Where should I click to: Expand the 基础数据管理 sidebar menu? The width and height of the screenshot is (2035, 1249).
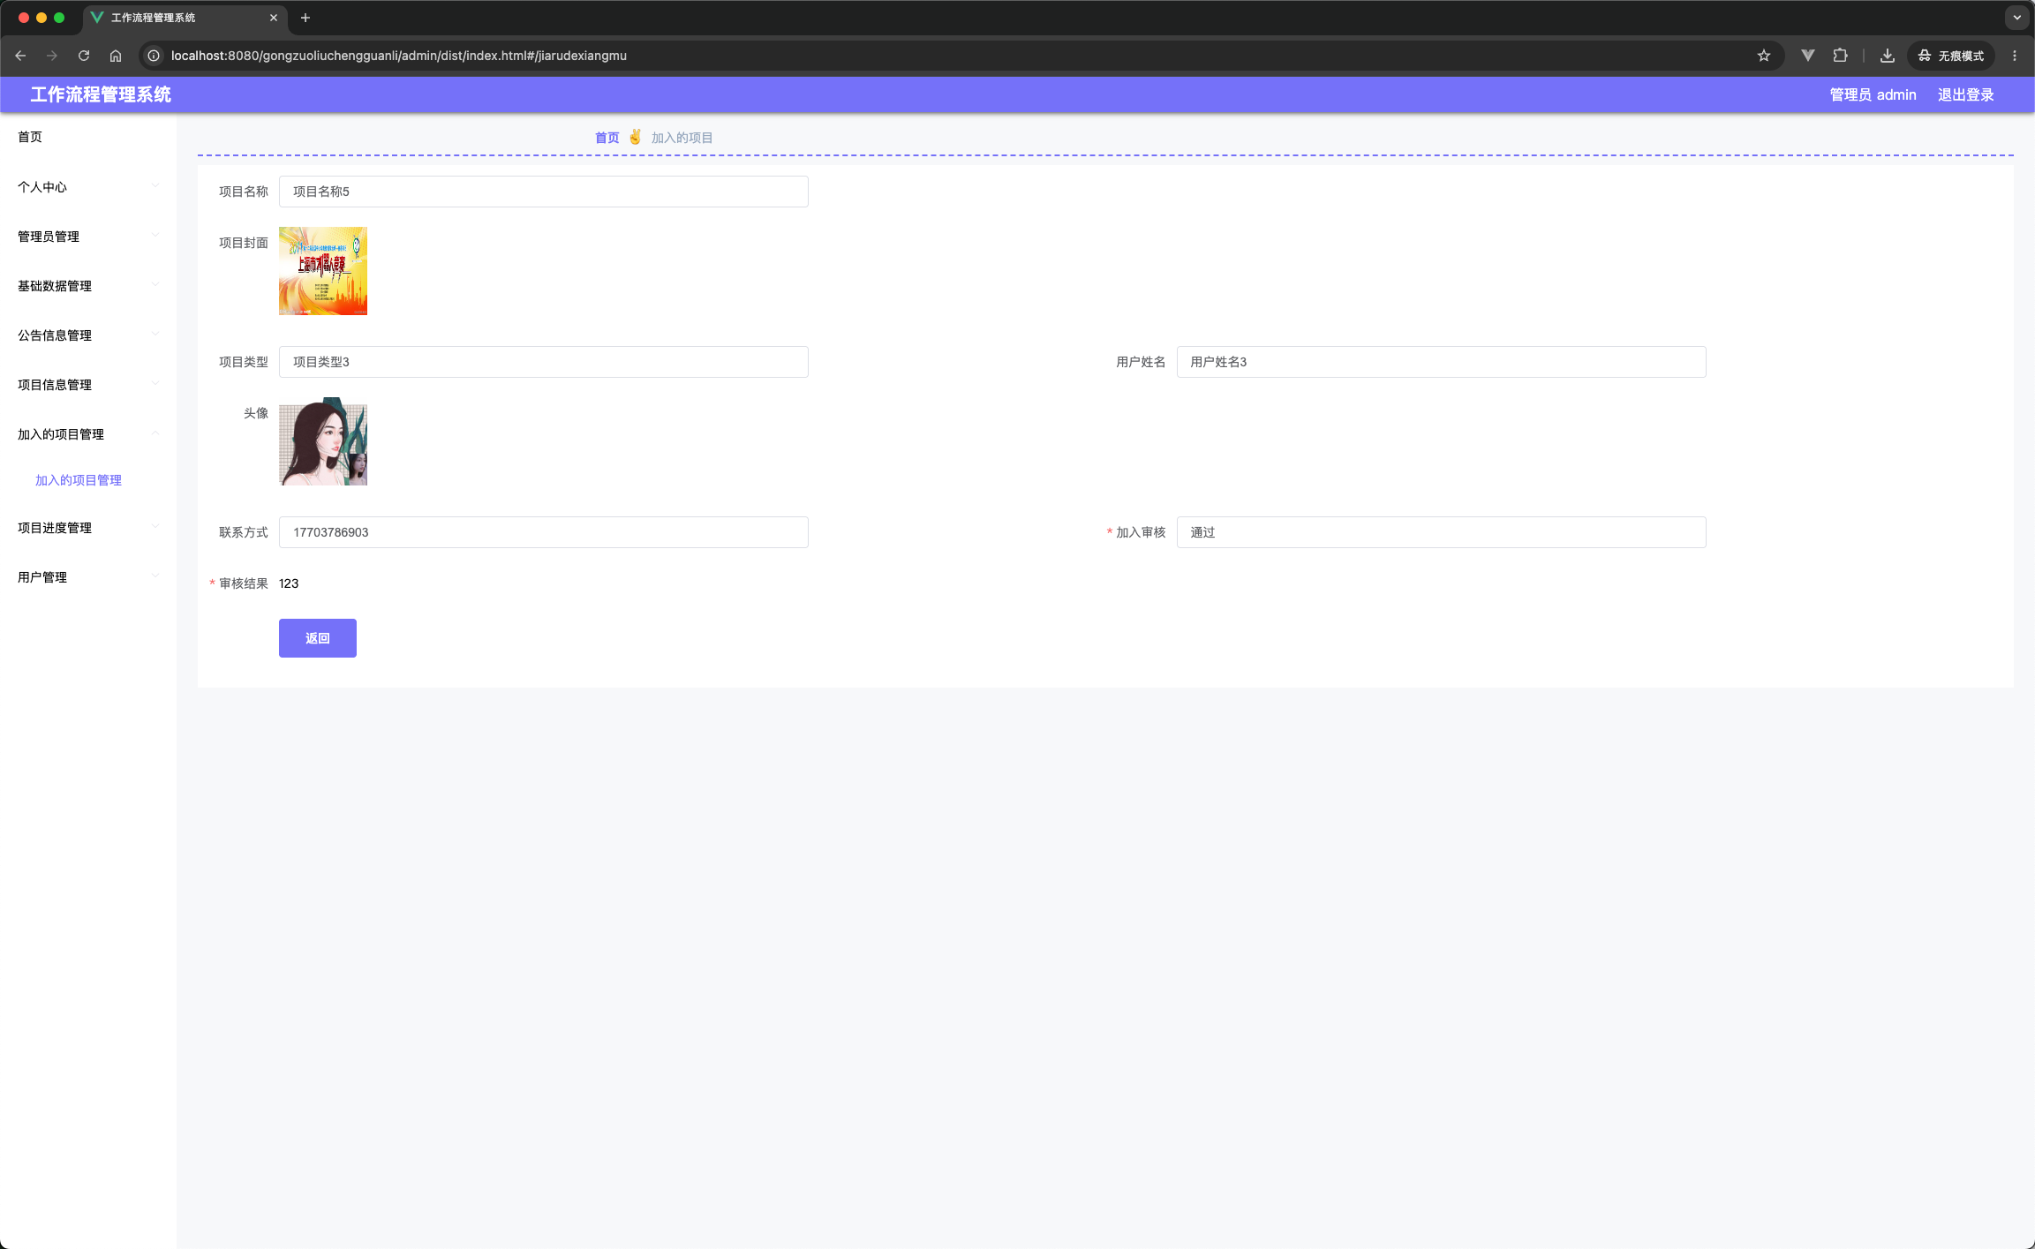88,286
